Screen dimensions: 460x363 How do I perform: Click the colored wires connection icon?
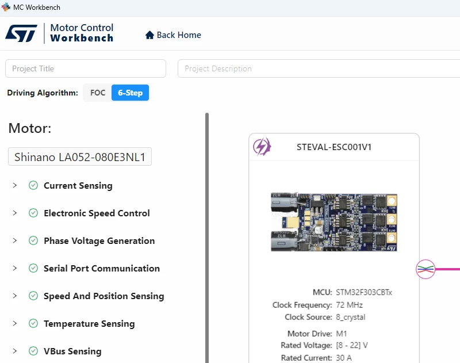pos(425,269)
